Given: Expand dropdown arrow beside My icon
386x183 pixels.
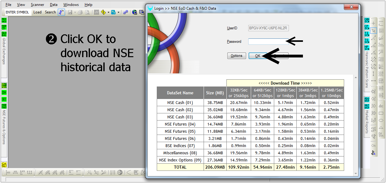Looking at the screenshot, I should click(x=118, y=12).
